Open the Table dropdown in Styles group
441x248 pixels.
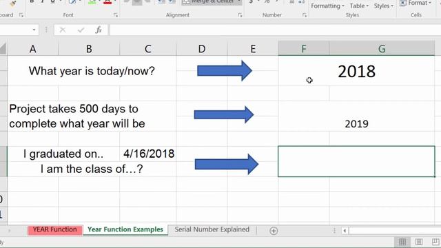pyautogui.click(x=359, y=6)
